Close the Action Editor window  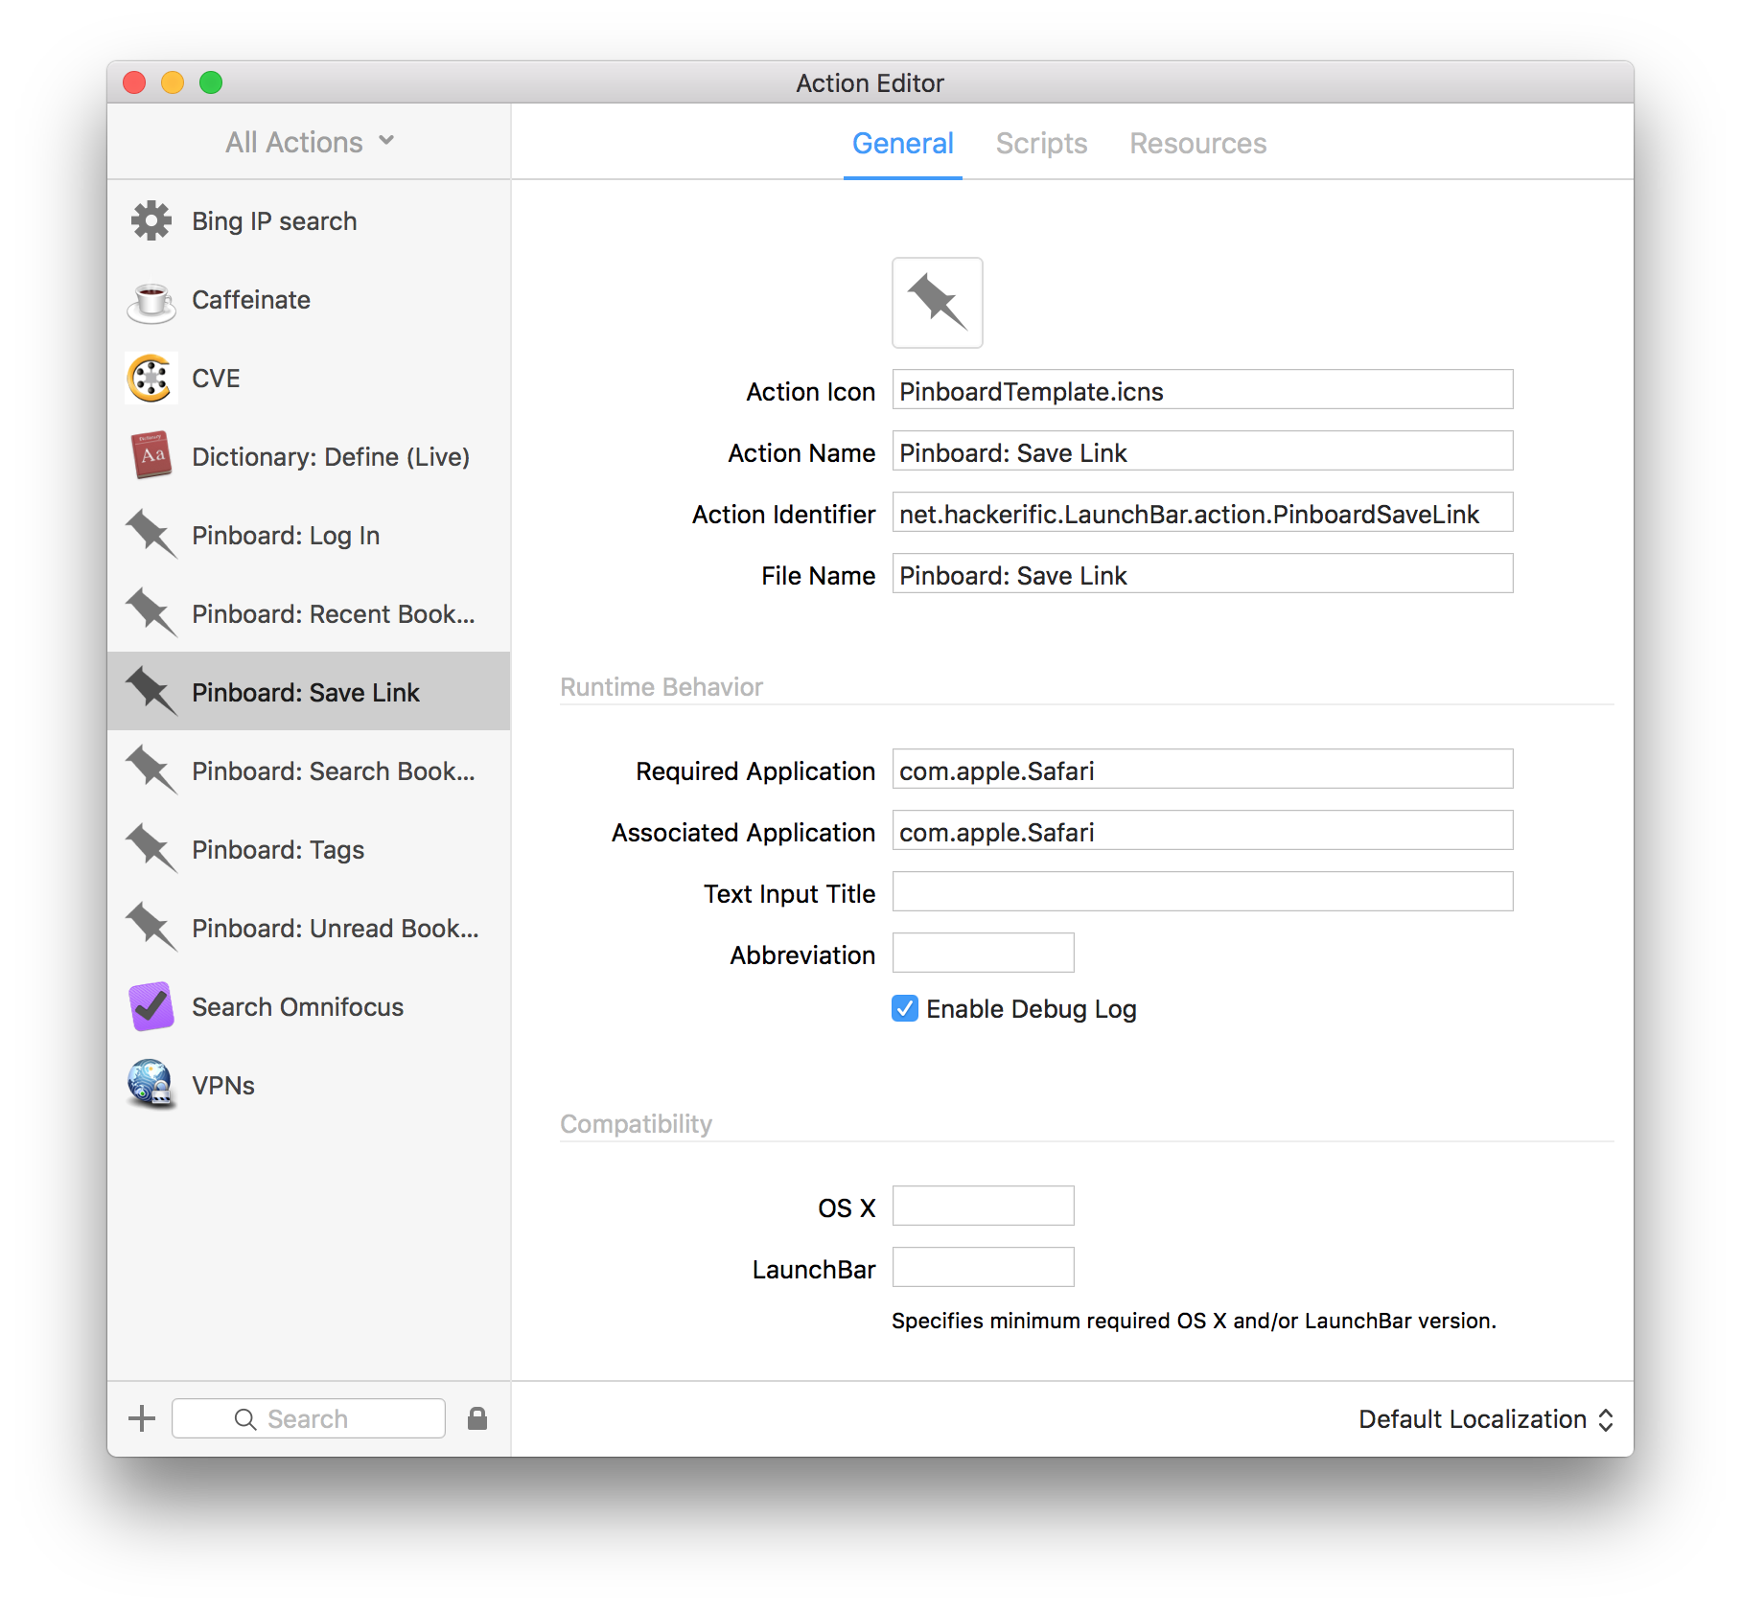[134, 82]
